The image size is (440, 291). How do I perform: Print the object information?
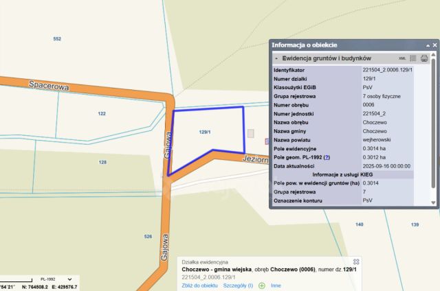[424, 58]
